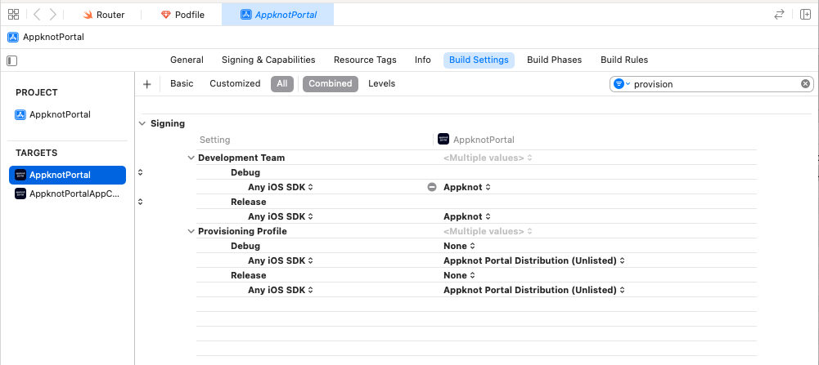Image resolution: width=819 pixels, height=365 pixels.
Task: Add a new build setting with plus
Action: point(146,84)
